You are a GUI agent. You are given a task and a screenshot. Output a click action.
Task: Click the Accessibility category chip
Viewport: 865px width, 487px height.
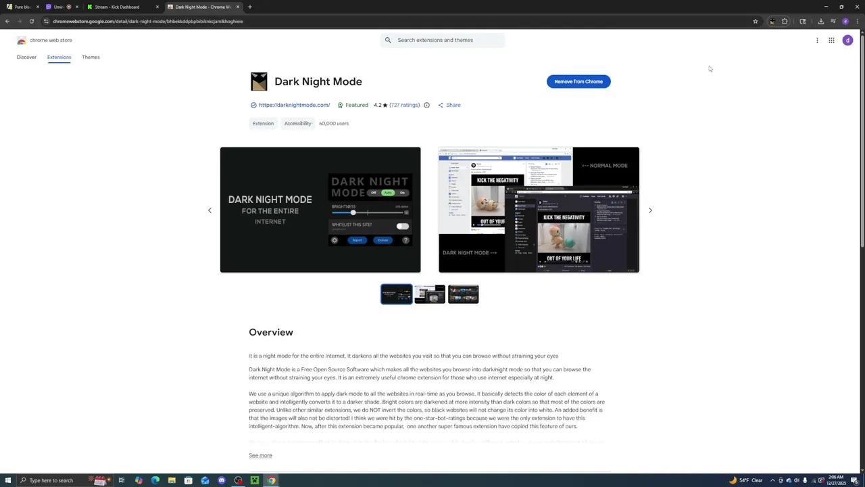point(297,123)
